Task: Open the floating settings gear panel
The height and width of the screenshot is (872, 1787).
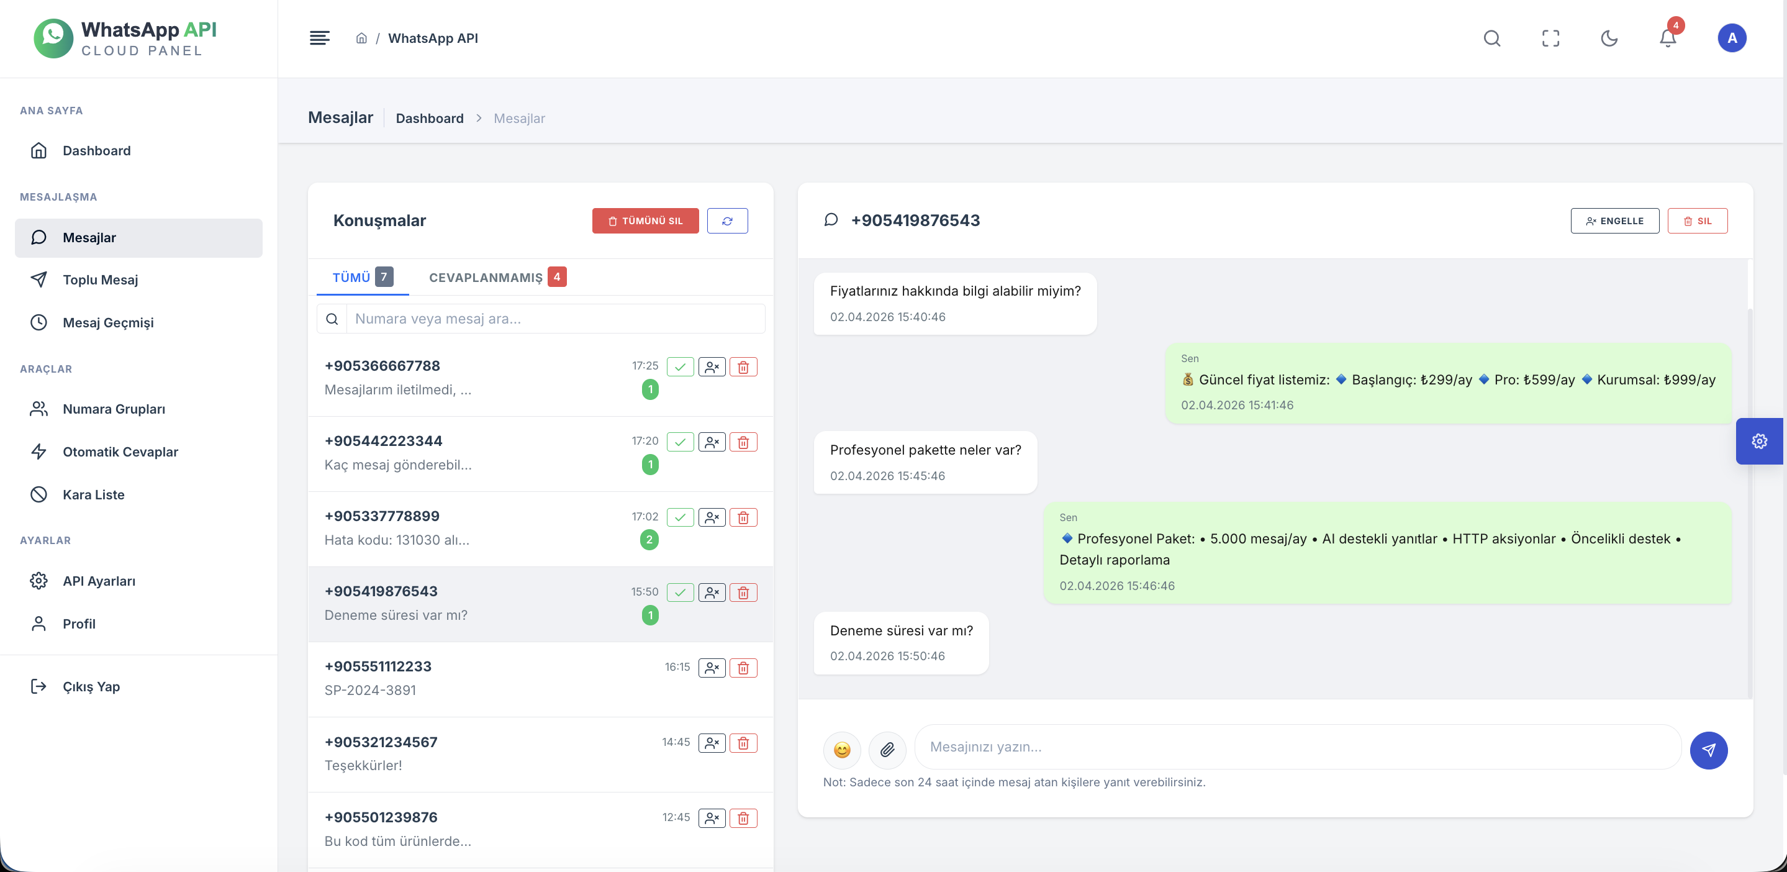Action: (x=1759, y=441)
